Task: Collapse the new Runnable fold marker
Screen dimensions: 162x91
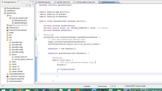Action: click(38, 53)
